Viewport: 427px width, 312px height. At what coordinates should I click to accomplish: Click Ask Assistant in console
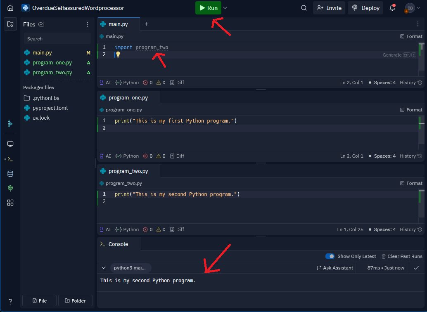point(335,268)
